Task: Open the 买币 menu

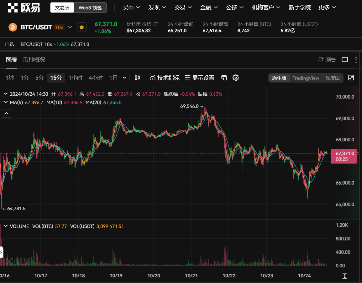Action: click(x=131, y=8)
